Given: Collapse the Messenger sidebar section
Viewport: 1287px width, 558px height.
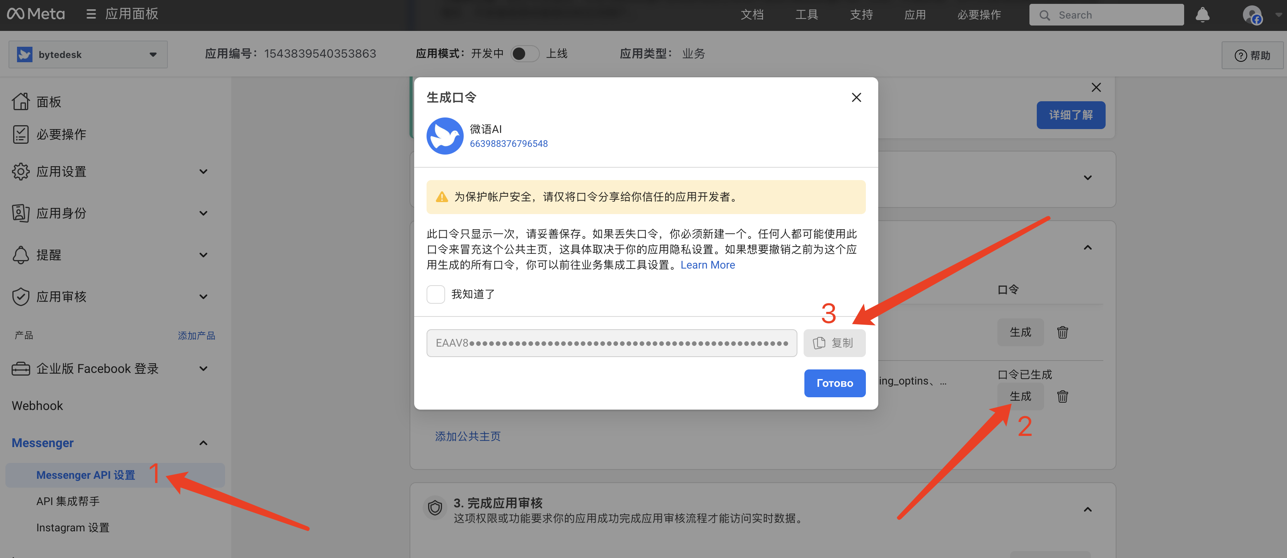Looking at the screenshot, I should (x=203, y=443).
